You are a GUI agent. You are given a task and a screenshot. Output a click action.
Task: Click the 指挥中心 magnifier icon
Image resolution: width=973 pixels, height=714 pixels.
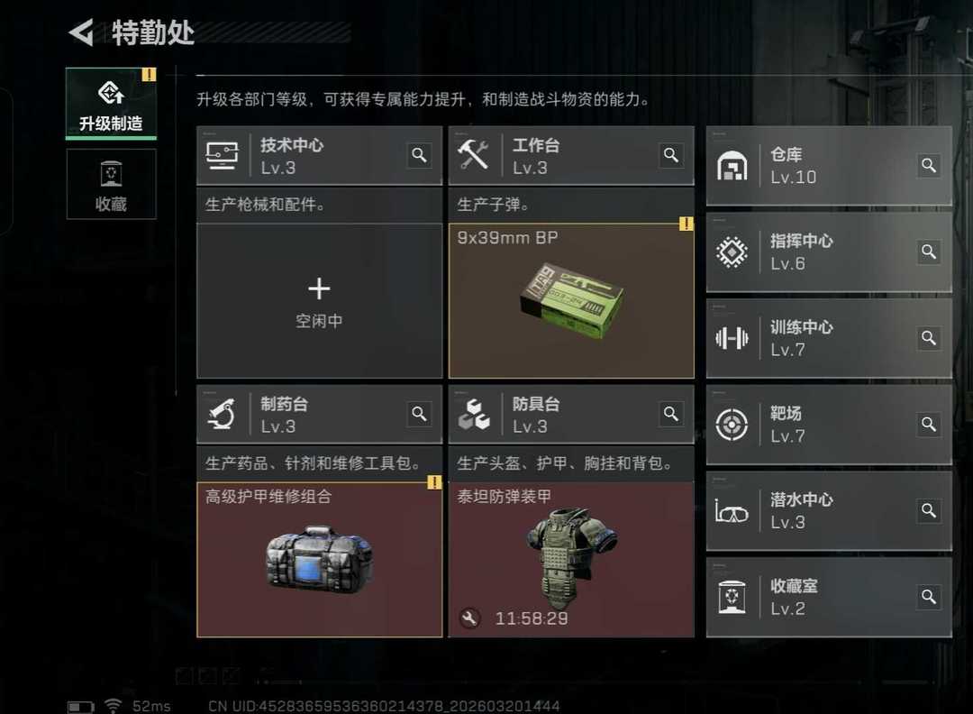928,252
